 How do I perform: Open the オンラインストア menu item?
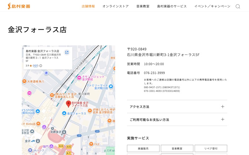point(115,6)
